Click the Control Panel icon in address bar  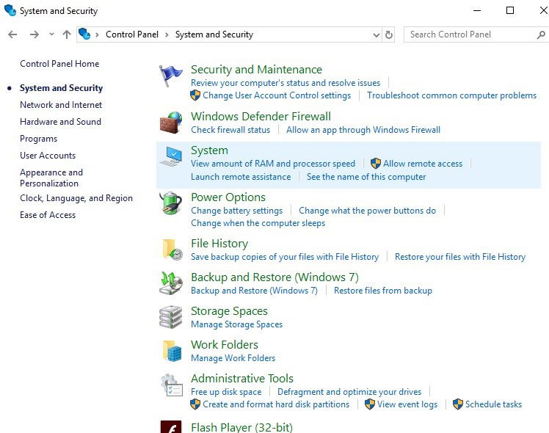84,34
